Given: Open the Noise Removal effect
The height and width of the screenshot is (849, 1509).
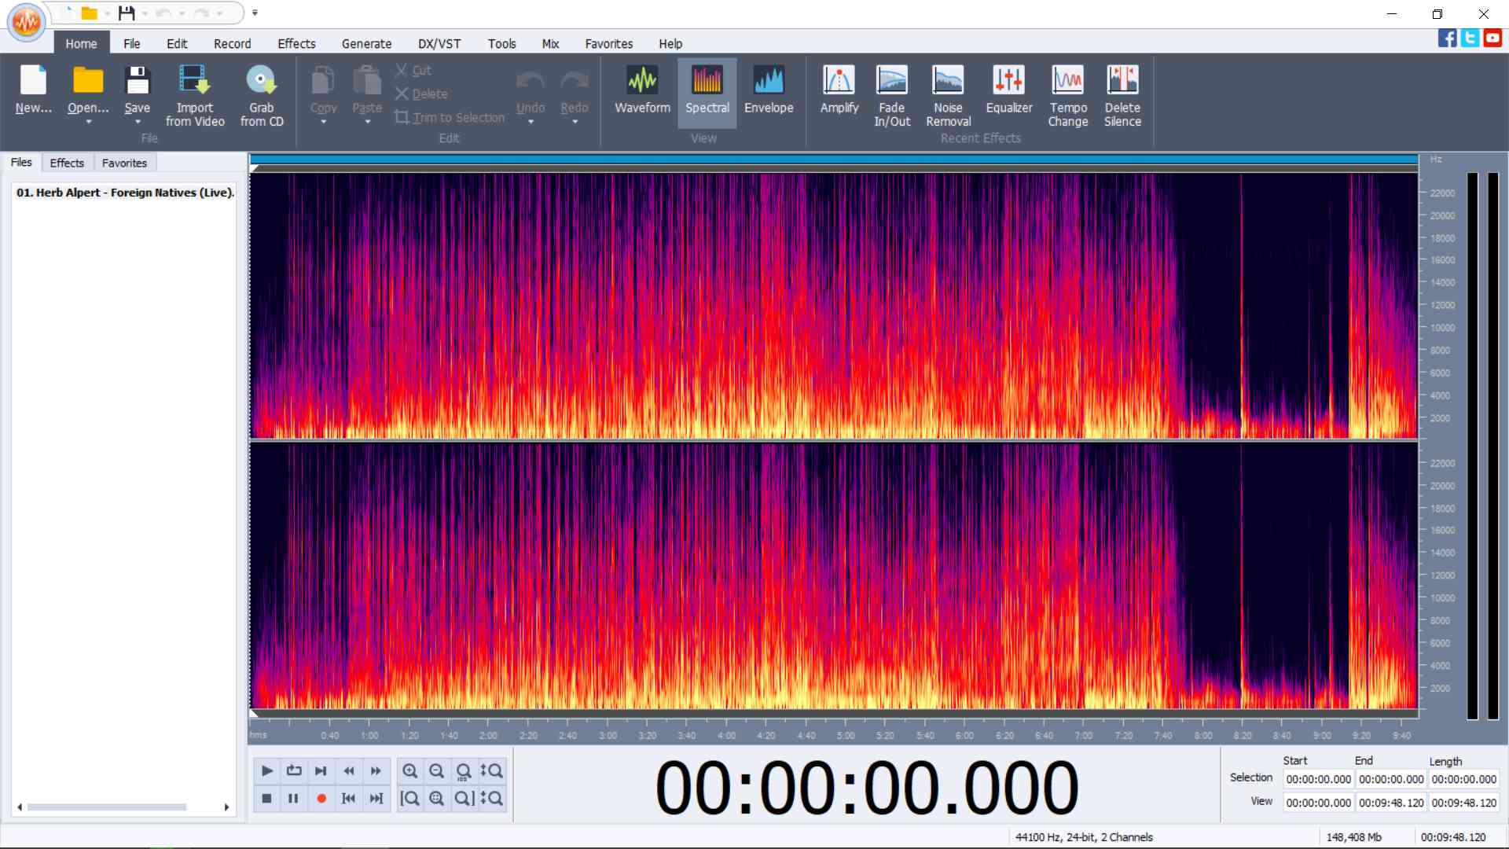Looking at the screenshot, I should click(x=948, y=95).
